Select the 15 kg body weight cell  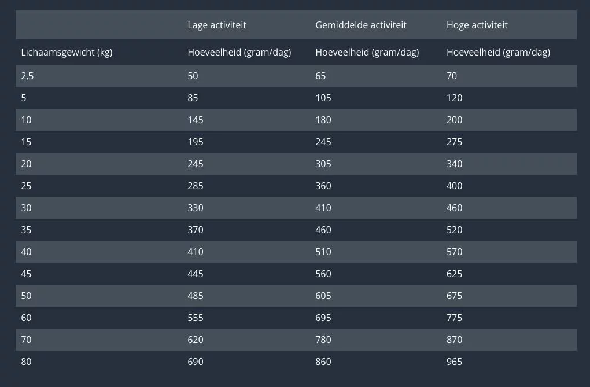(x=26, y=142)
